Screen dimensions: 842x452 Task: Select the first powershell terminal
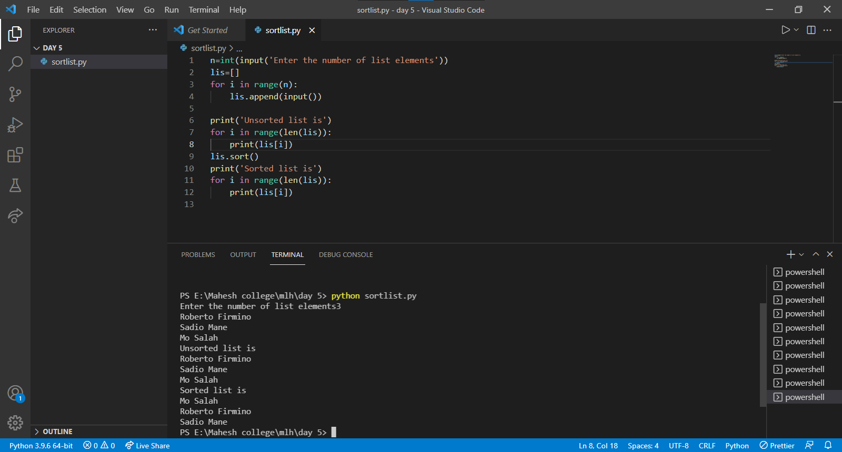click(804, 272)
